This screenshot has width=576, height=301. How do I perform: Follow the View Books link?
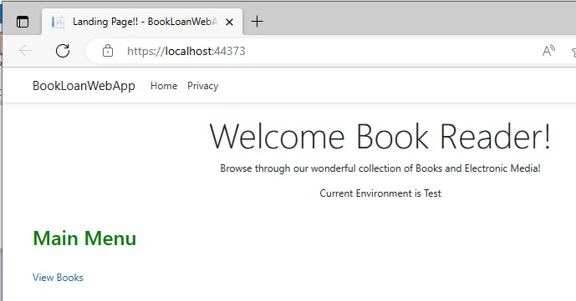click(x=58, y=278)
